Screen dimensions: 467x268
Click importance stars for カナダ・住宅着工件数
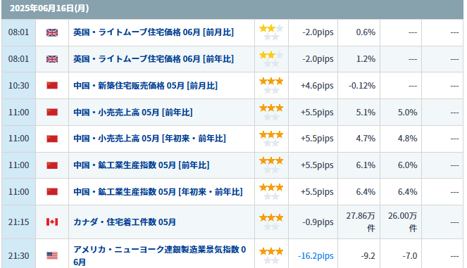point(271,222)
